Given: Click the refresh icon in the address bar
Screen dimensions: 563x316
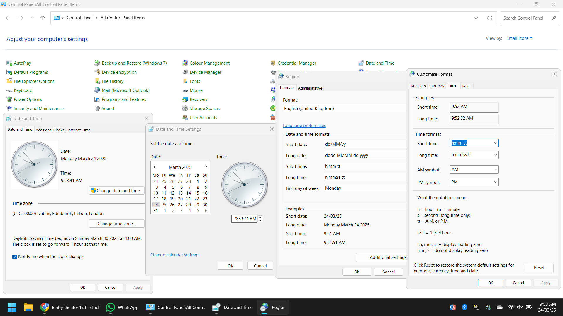Looking at the screenshot, I should coord(489,18).
